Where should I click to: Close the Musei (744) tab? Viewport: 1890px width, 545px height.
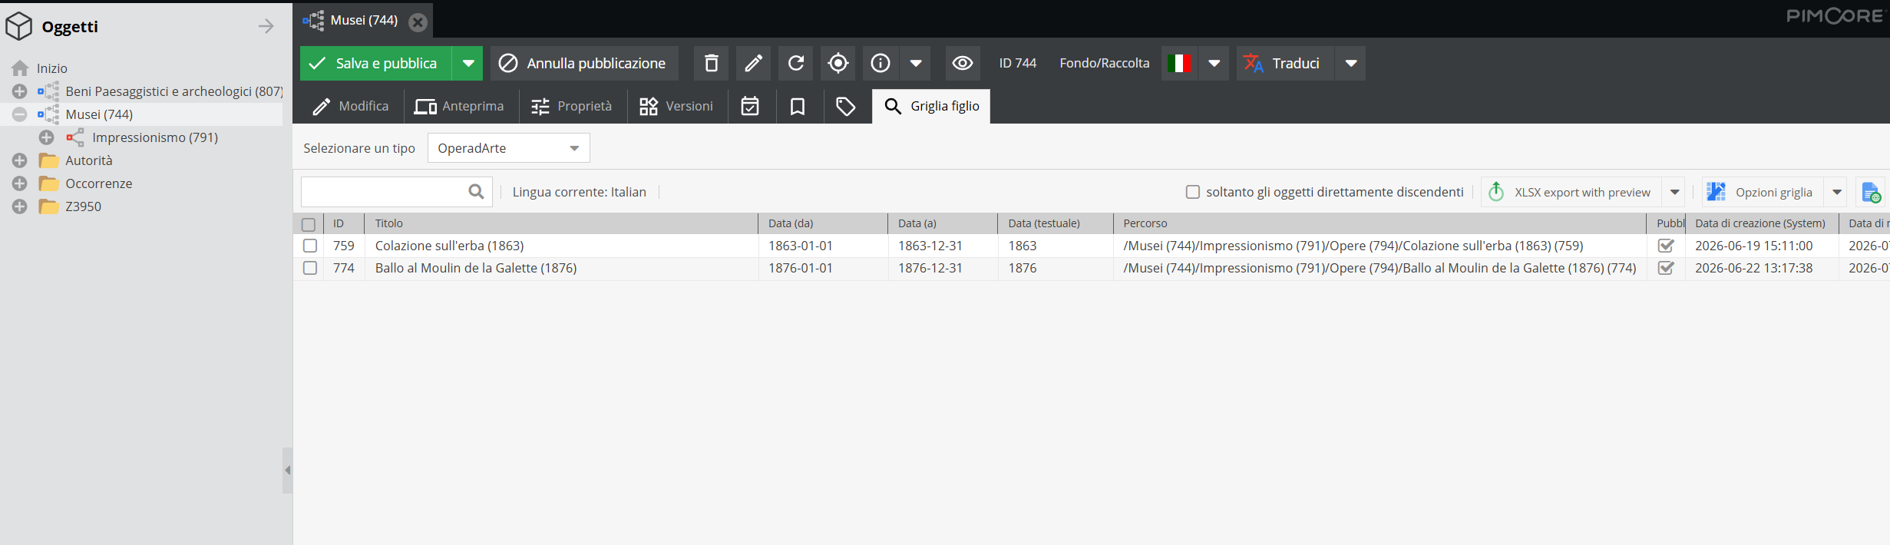418,21
